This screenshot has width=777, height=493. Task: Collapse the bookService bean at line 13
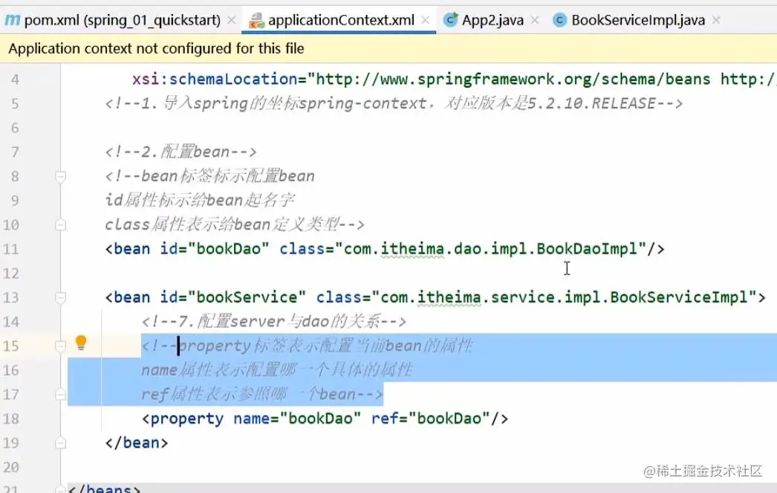pyautogui.click(x=60, y=297)
